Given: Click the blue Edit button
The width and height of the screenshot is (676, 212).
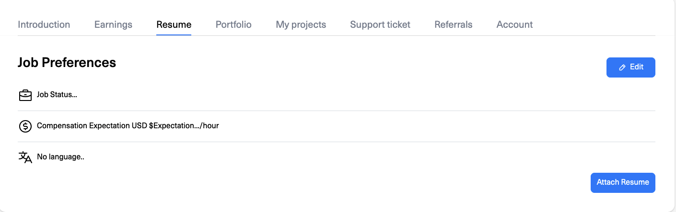Looking at the screenshot, I should coord(630,67).
